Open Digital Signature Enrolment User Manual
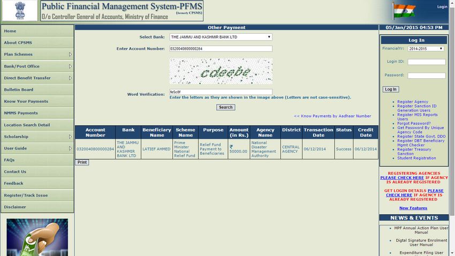Image resolution: width=455 pixels, height=256 pixels. (x=421, y=243)
